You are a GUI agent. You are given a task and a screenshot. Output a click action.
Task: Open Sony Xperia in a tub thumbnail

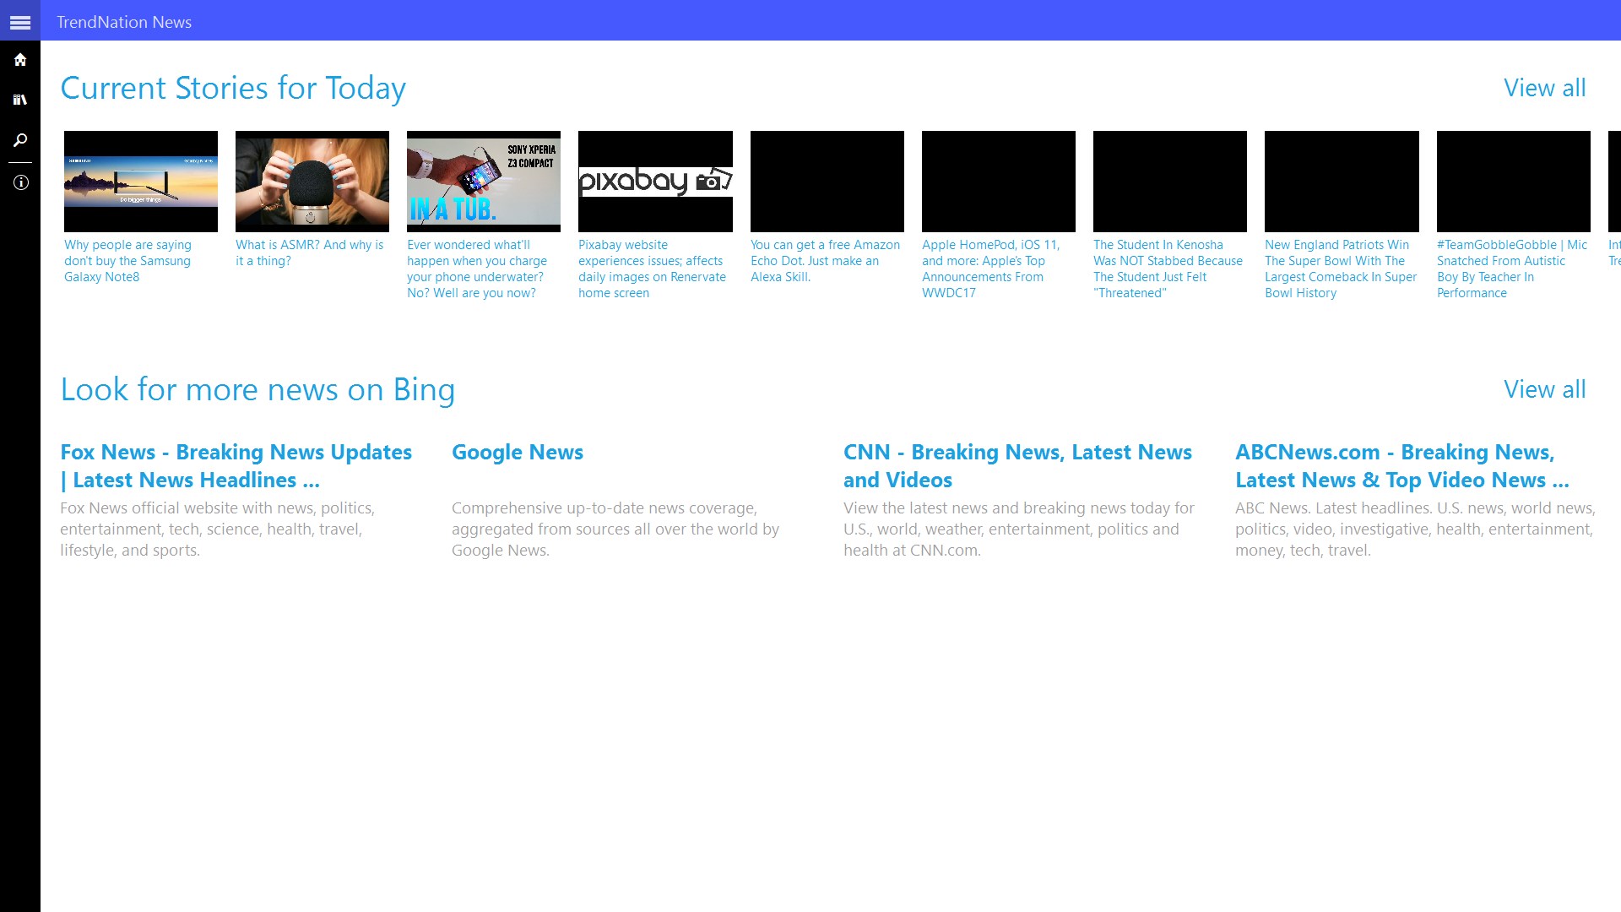(484, 181)
